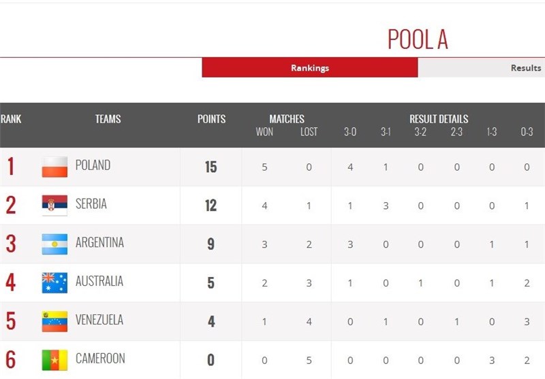
Task: Open the Poland team link
Action: coord(93,165)
